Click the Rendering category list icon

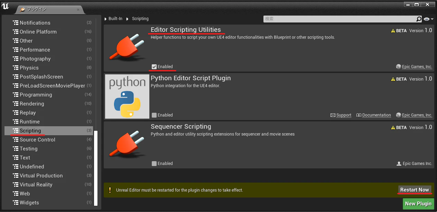tap(16, 104)
